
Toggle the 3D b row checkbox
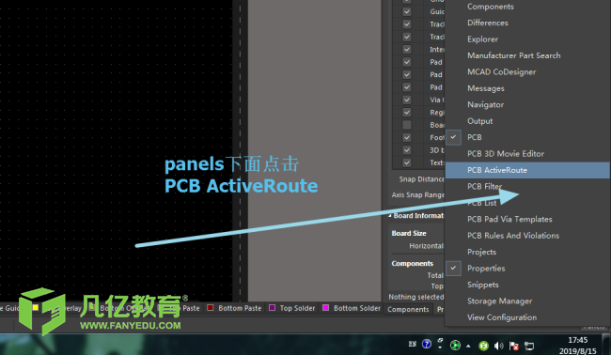(x=407, y=150)
